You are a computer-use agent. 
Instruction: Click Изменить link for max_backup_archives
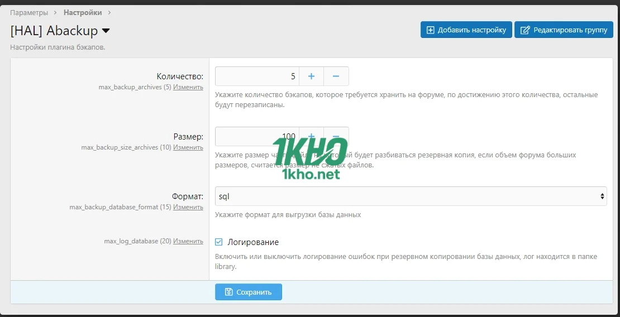click(188, 87)
